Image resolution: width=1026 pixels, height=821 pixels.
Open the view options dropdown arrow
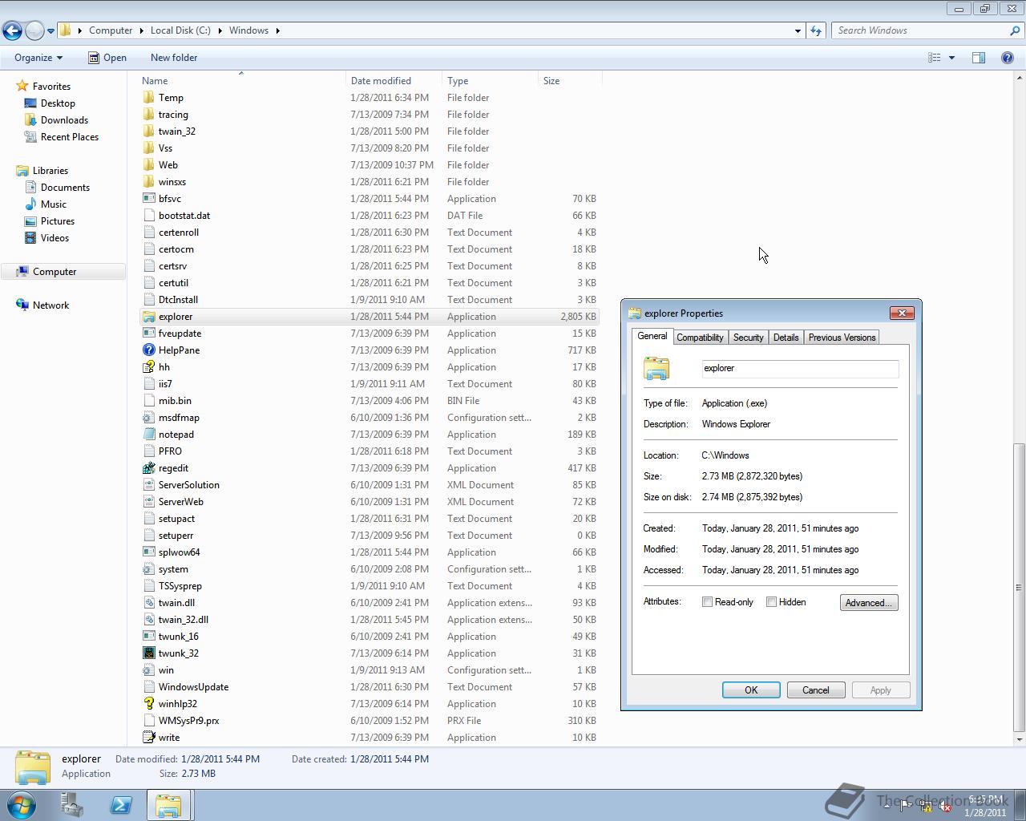(x=952, y=58)
